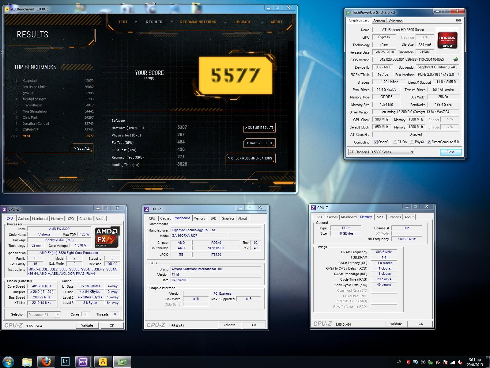Click the '16 GBytes' memory size field

click(346, 233)
